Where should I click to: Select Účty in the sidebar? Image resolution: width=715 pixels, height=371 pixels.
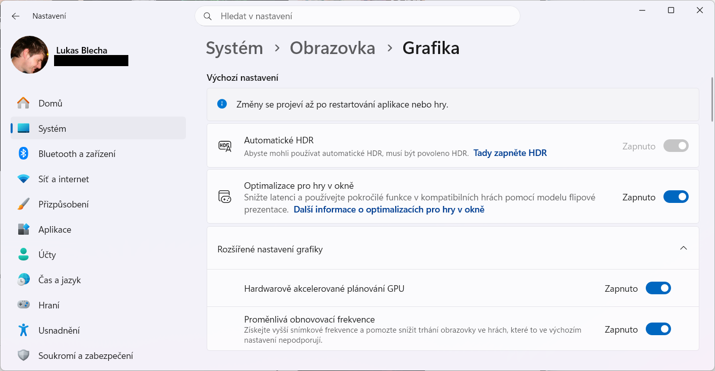98,254
